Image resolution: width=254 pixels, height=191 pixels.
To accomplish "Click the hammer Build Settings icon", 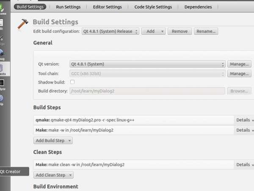I will pos(23,24).
